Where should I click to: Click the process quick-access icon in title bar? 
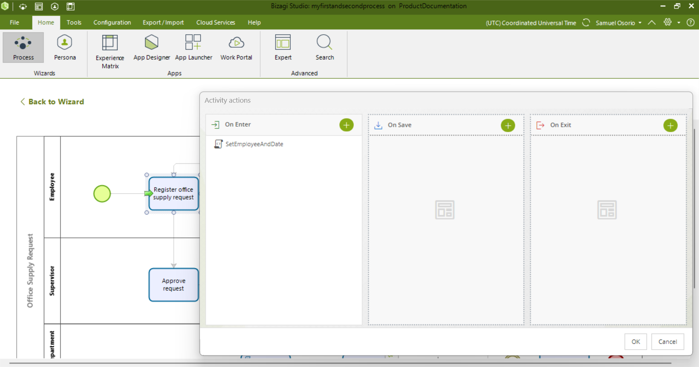[x=23, y=7]
